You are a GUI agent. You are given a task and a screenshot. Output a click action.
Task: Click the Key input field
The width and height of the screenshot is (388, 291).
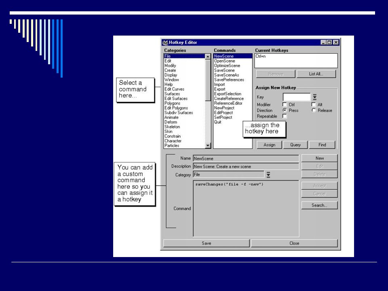point(296,97)
